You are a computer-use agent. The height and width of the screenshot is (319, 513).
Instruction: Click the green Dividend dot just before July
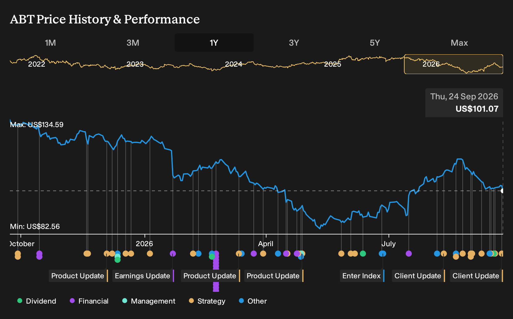point(363,254)
